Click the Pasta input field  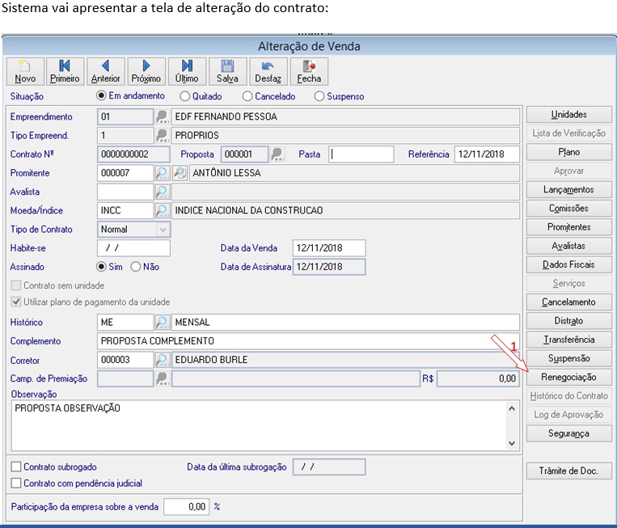coord(361,154)
